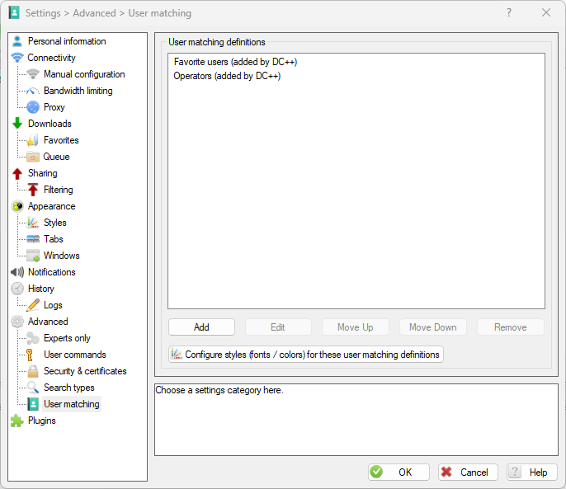Image resolution: width=566 pixels, height=489 pixels.
Task: Click the red Sharing arrow icon
Action: pyautogui.click(x=17, y=173)
